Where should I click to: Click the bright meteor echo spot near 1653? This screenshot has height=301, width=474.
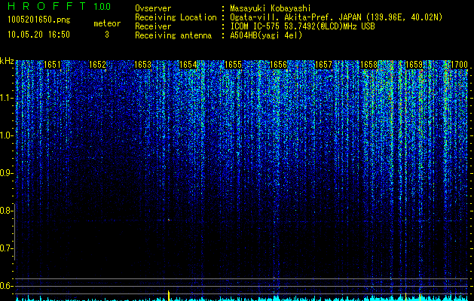pos(169,220)
